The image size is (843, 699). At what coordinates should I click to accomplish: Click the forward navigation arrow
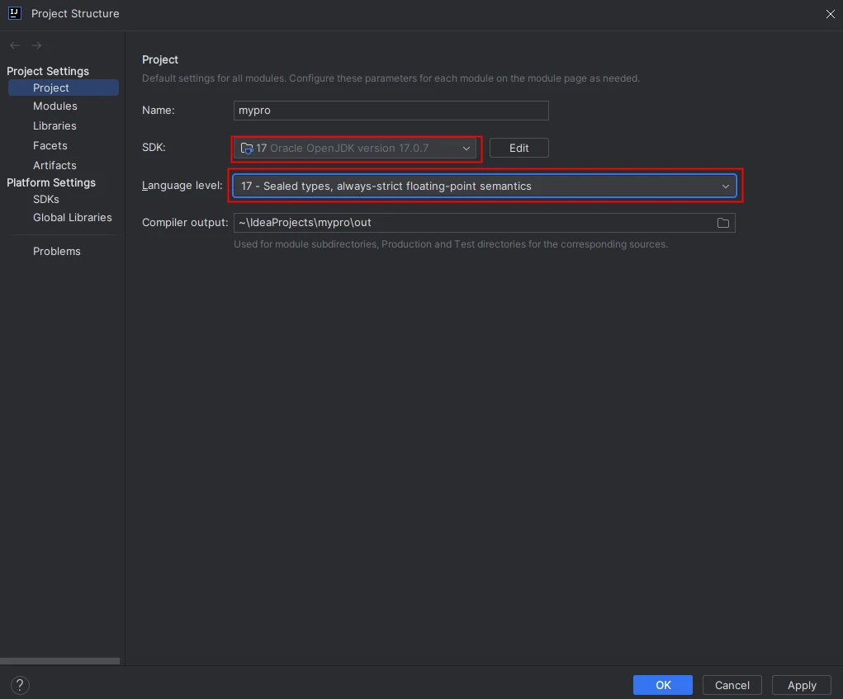(x=36, y=45)
